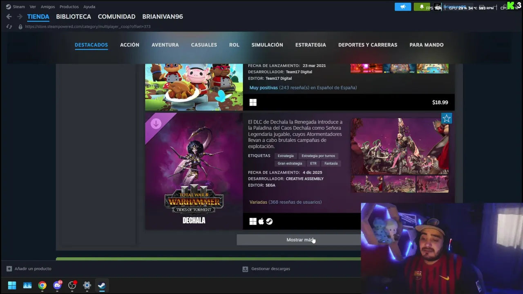
Task: Open Google Chrome from the taskbar
Action: pos(42,285)
